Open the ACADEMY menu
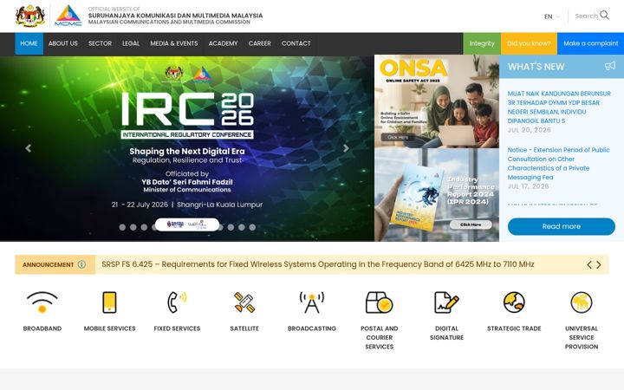 pyautogui.click(x=224, y=43)
